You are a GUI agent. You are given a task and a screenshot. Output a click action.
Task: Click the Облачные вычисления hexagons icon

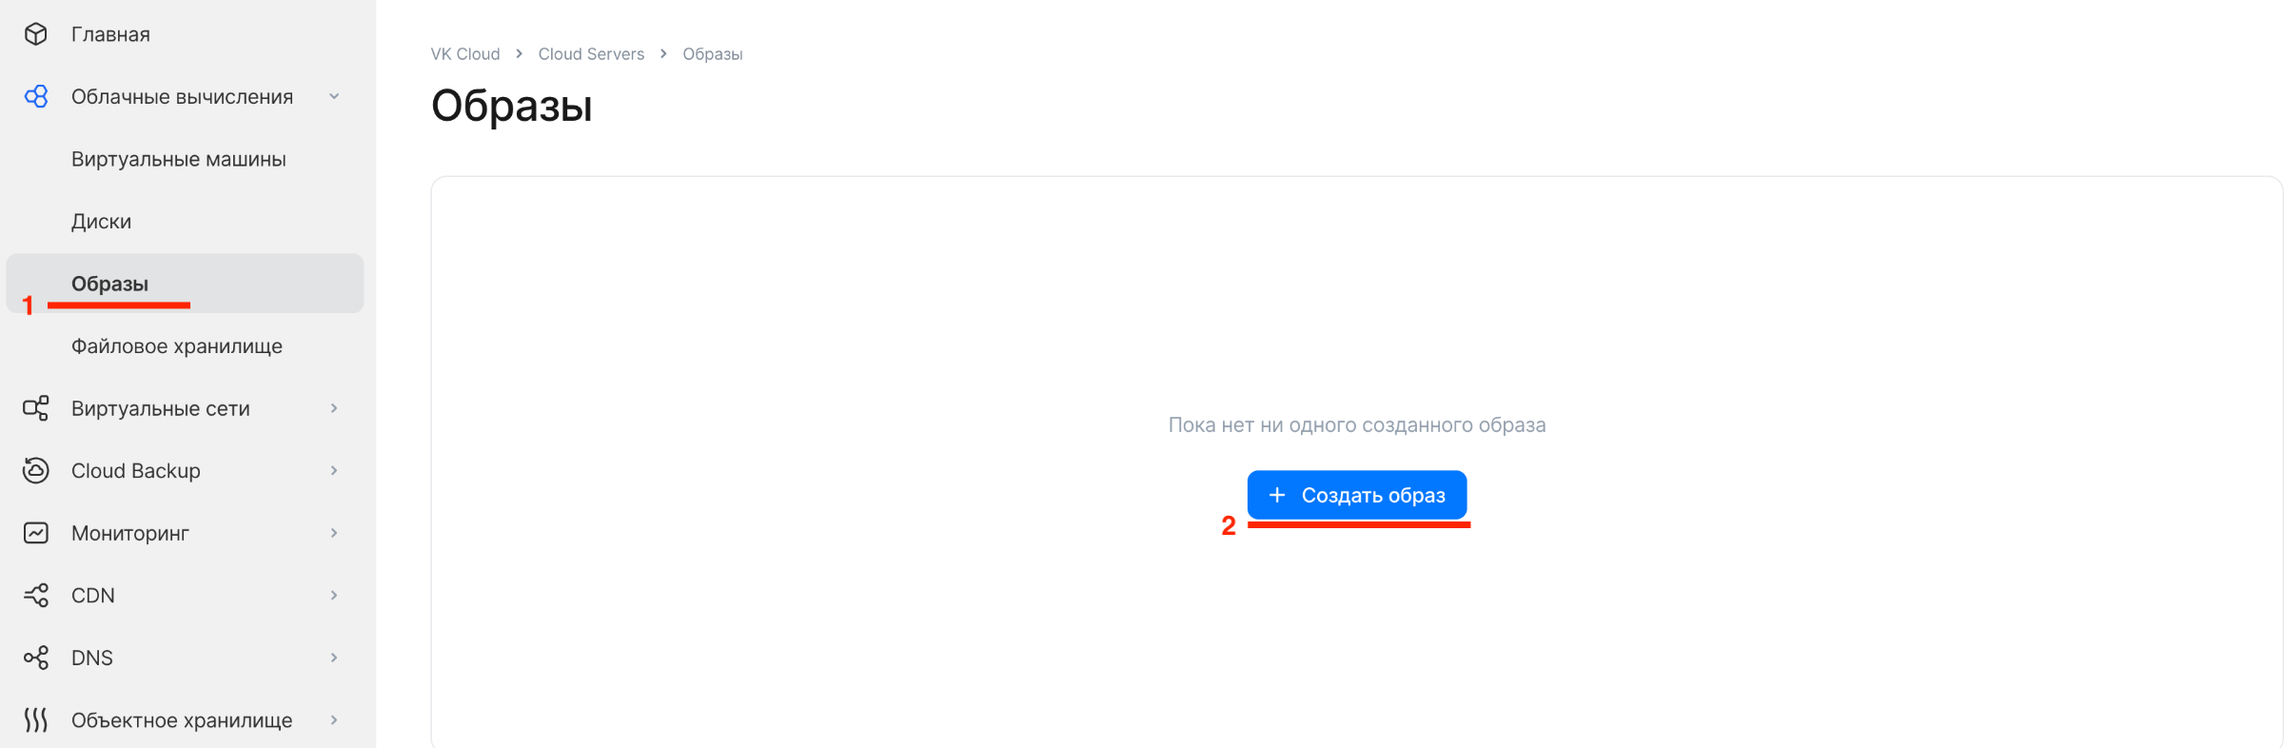[35, 96]
